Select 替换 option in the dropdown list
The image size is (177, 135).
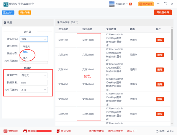(x=25, y=52)
